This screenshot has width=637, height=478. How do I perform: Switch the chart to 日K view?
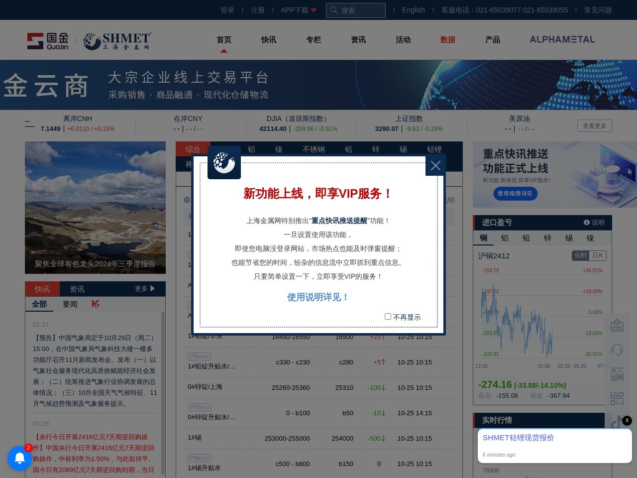click(598, 255)
